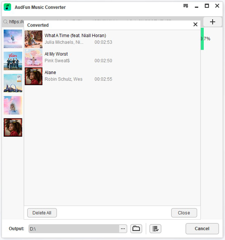Open the AudFun menu icon in title bar

tap(186, 6)
